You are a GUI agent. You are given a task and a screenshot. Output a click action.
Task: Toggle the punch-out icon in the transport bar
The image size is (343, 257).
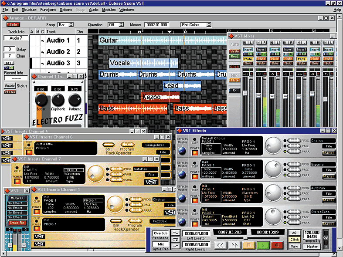click(x=175, y=246)
